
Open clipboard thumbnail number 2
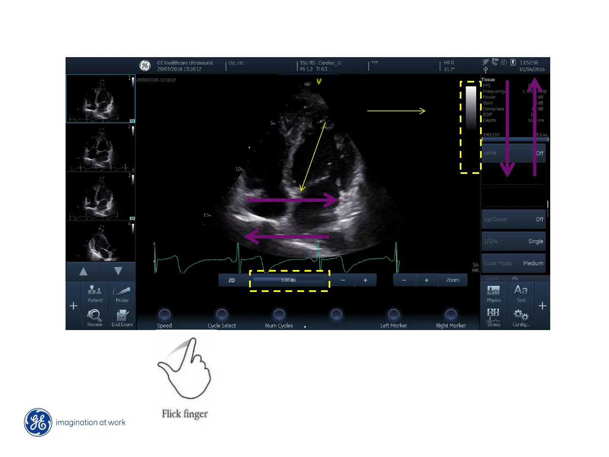[x=101, y=148]
